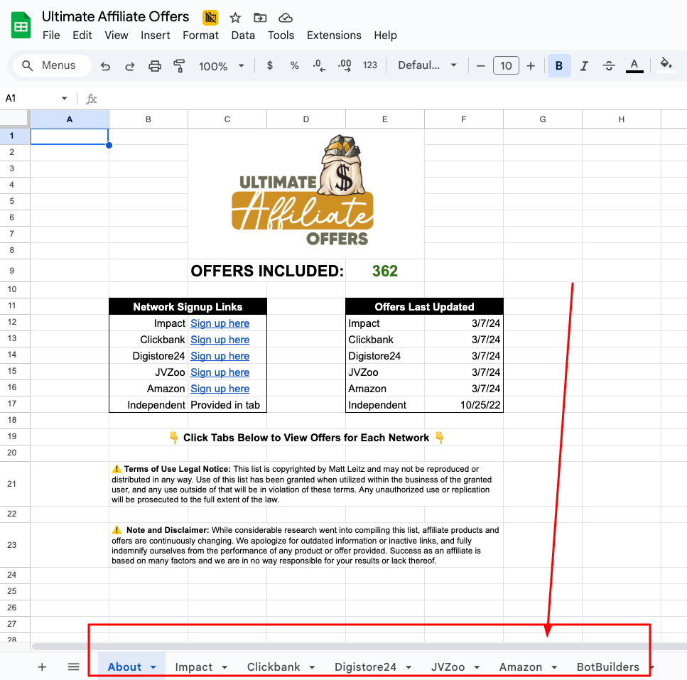Print the spreadsheet
687x680 pixels.
pos(155,66)
